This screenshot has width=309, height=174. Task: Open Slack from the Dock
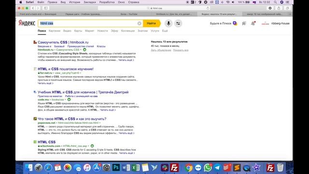point(165,168)
